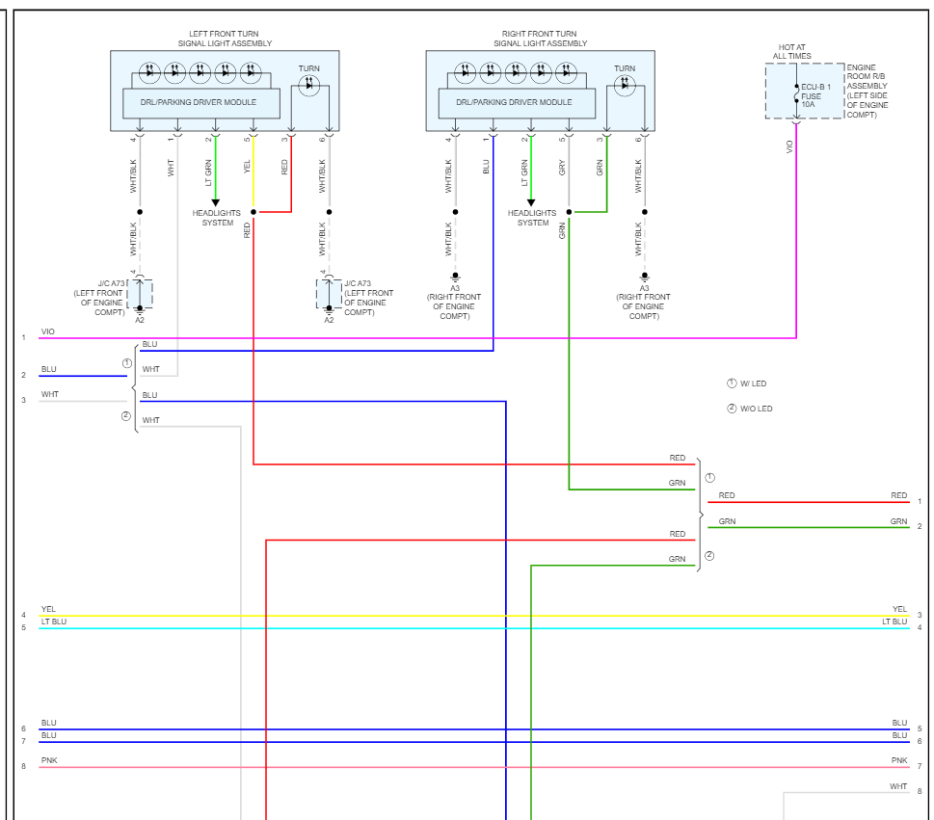Click the W/ LED legend circle marker
Image resolution: width=934 pixels, height=820 pixels.
point(733,384)
